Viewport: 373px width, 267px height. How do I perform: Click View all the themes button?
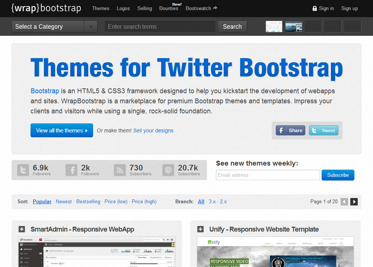click(62, 131)
